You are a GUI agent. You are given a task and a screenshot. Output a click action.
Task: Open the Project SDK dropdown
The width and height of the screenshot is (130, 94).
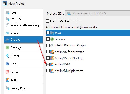[98, 13]
